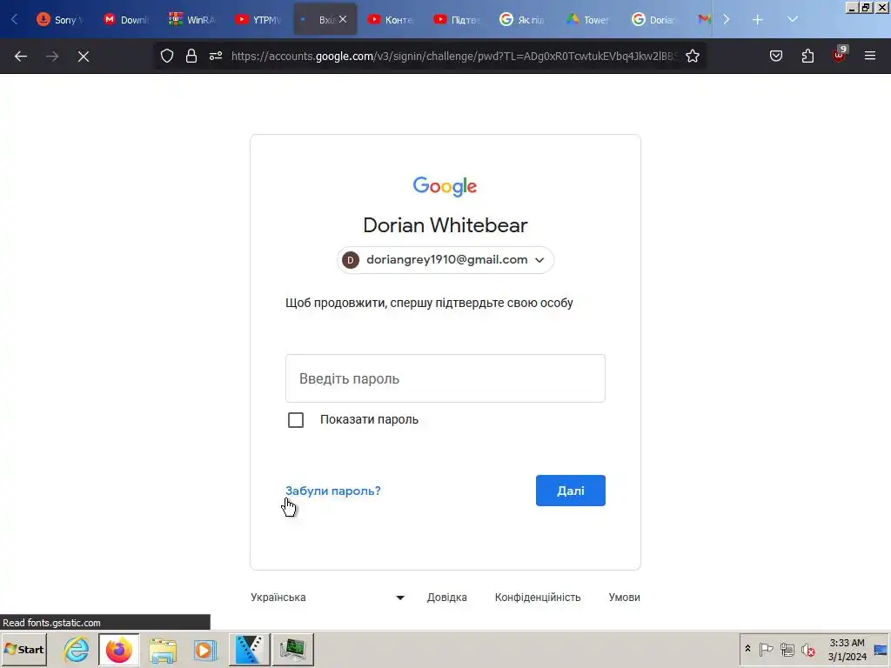
Task: Switch to the Підтве YouTube tab
Action: click(456, 20)
